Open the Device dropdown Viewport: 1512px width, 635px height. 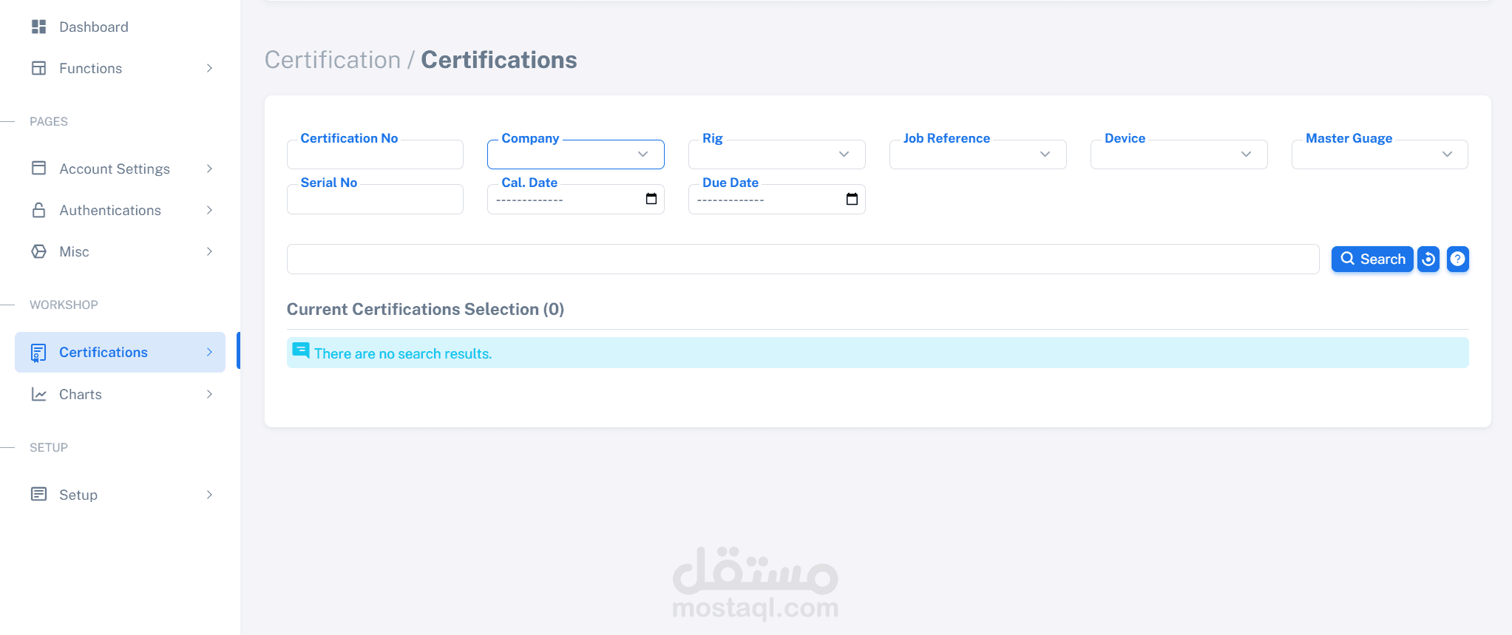point(1179,154)
